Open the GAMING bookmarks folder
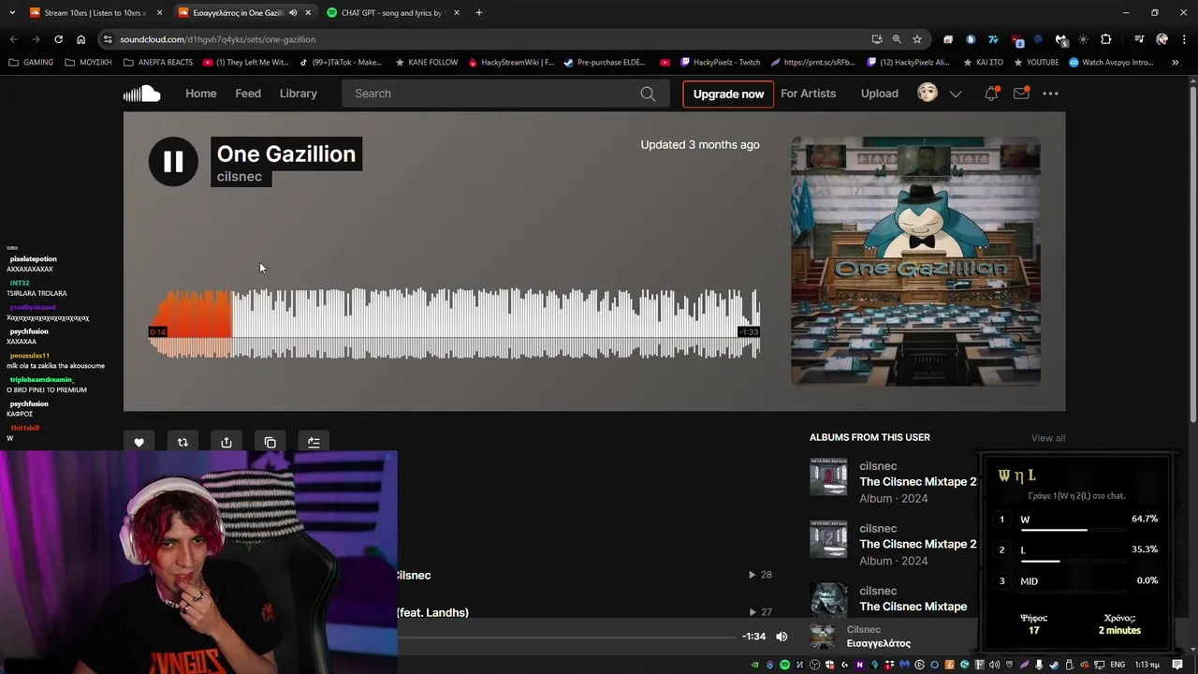The height and width of the screenshot is (674, 1198). [31, 63]
